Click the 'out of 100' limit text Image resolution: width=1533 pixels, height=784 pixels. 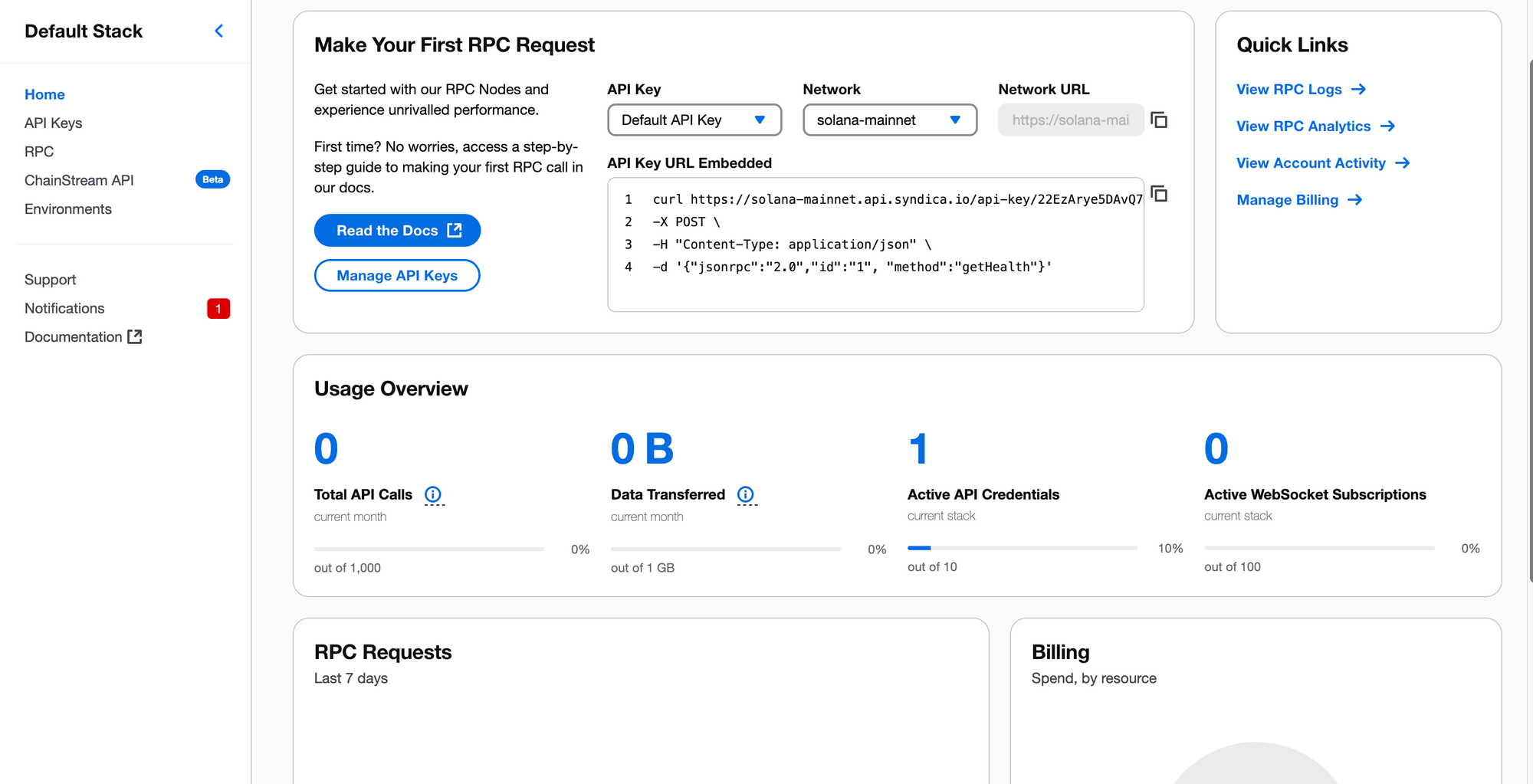coord(1232,567)
